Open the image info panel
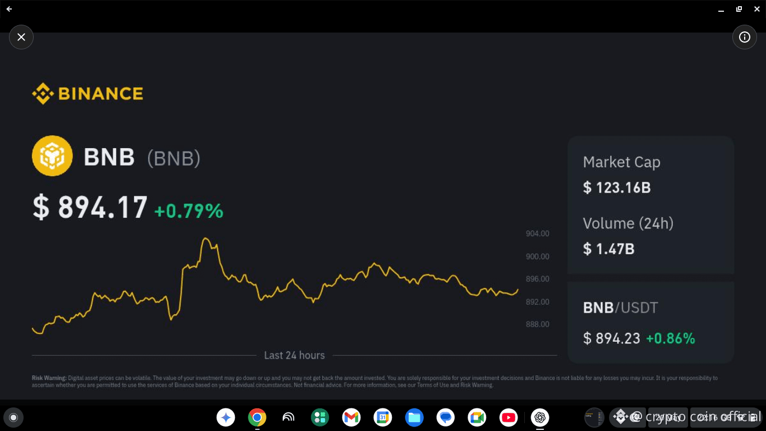The height and width of the screenshot is (431, 766). (745, 37)
